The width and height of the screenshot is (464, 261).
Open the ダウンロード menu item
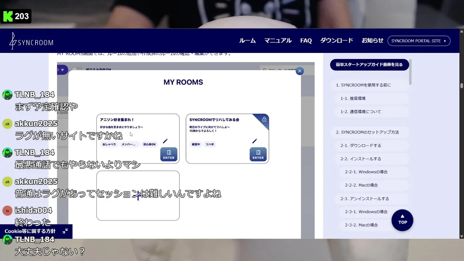tap(336, 41)
